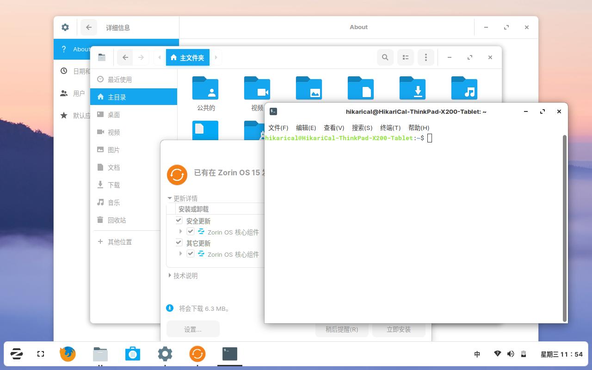The height and width of the screenshot is (370, 592).
Task: Toggle the Zorin OS 核心组件 checkbox
Action: point(191,232)
